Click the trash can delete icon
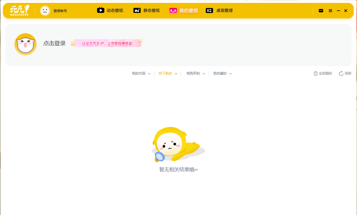This screenshot has height=215, width=357. tap(316, 74)
